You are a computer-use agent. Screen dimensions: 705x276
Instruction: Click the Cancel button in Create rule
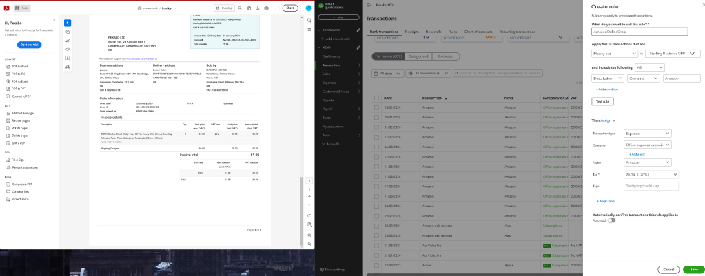pyautogui.click(x=668, y=269)
